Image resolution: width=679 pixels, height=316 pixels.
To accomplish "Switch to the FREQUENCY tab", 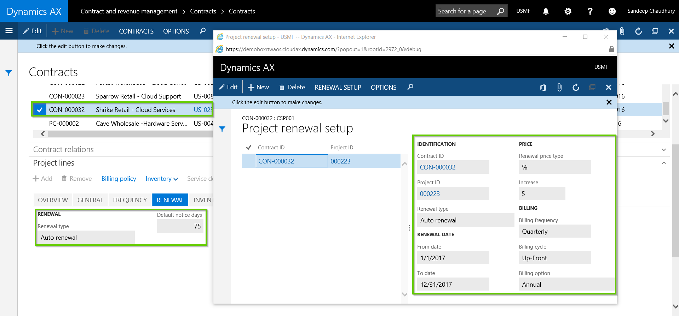I will tap(130, 200).
